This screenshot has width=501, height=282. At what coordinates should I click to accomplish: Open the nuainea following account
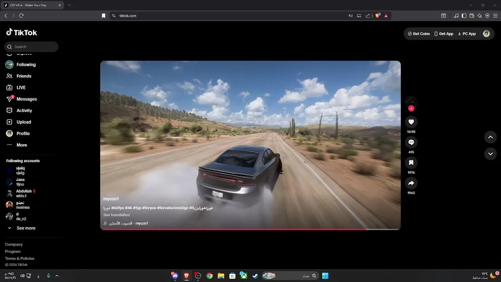tap(18, 205)
